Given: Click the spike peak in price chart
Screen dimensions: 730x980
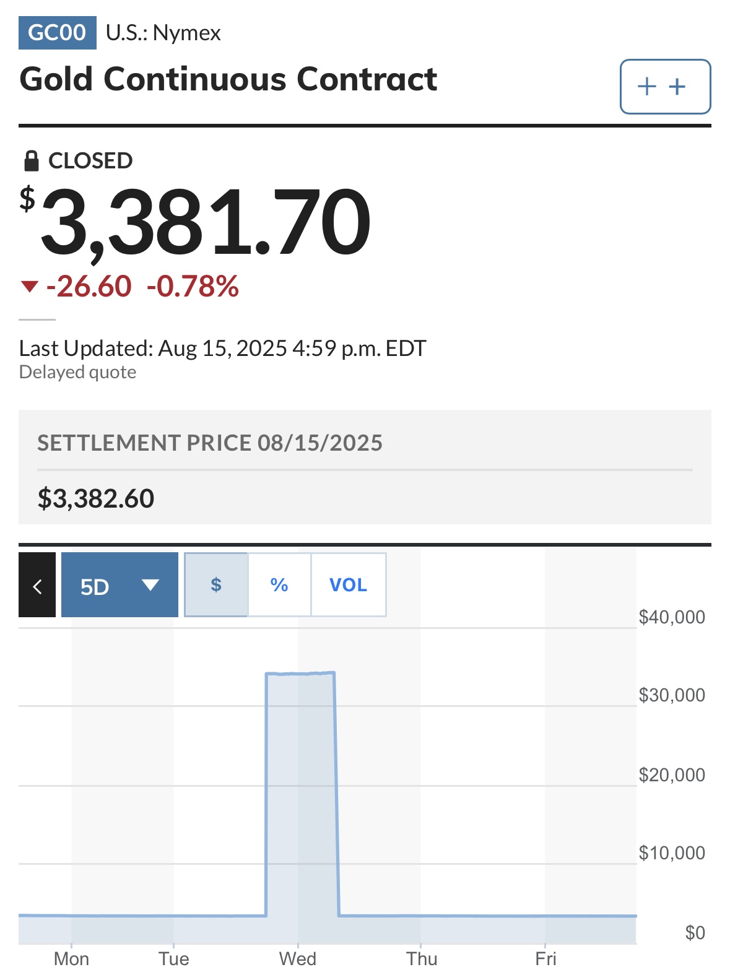Looking at the screenshot, I should 300,673.
